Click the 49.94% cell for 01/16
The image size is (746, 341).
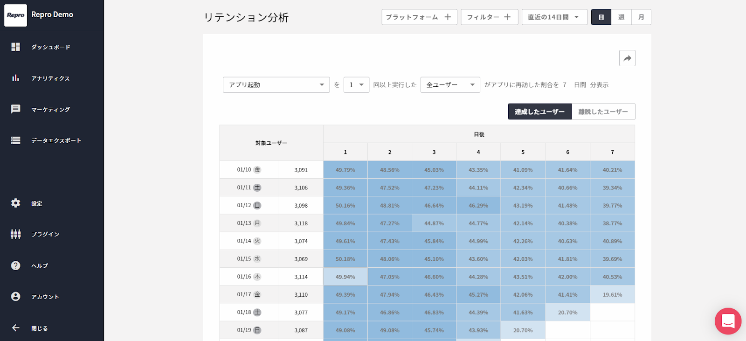point(345,277)
